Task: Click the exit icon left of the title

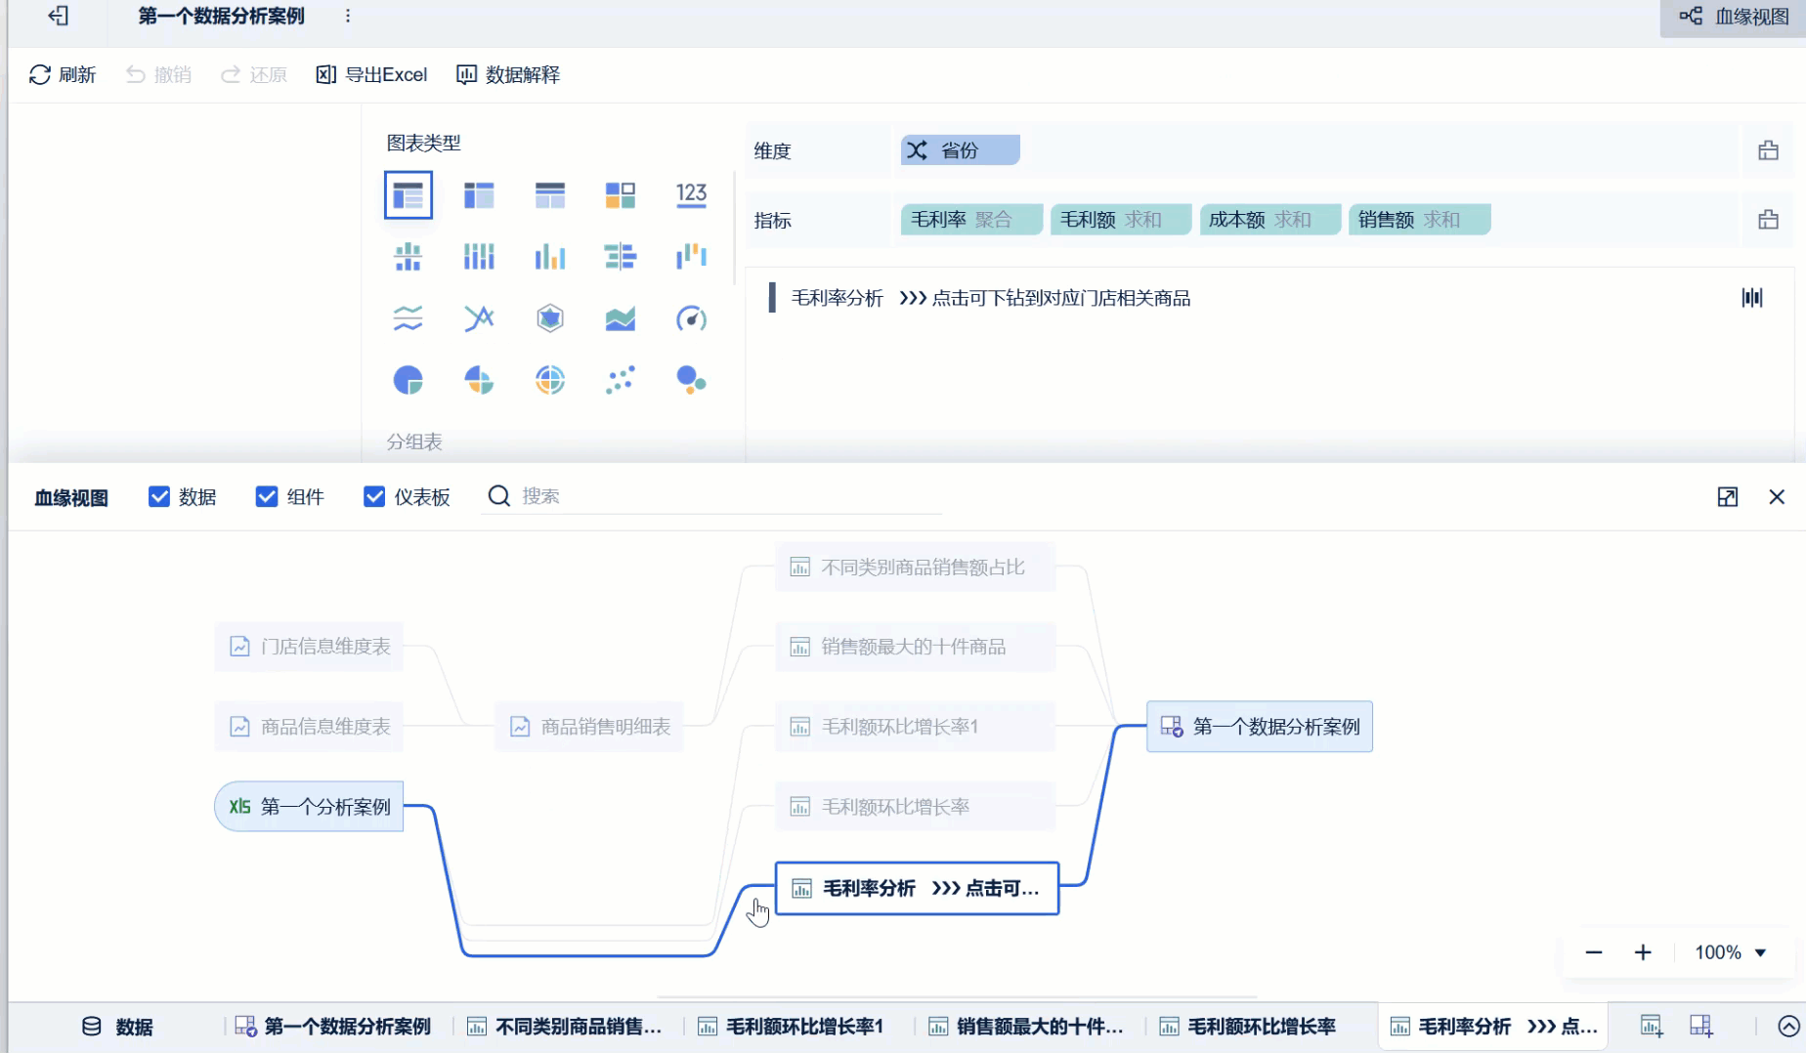Action: 58,16
